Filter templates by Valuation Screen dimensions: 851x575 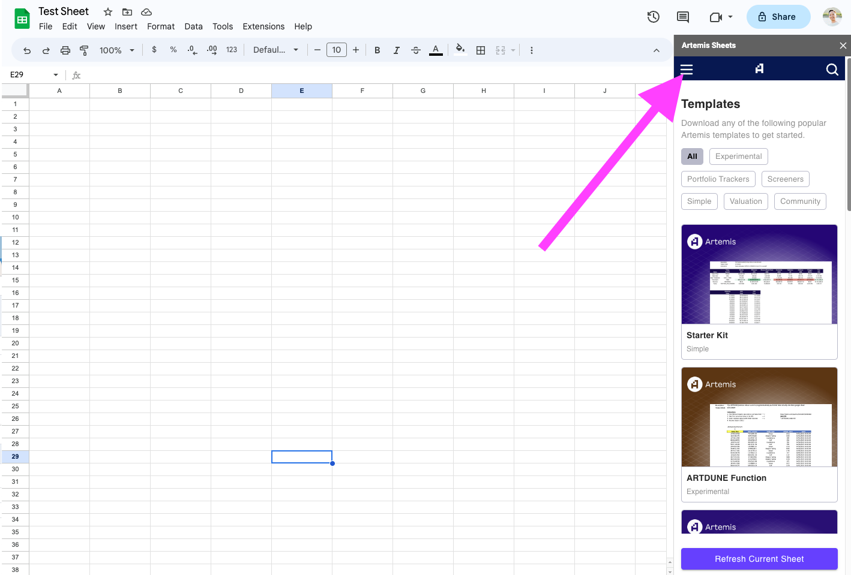(745, 201)
